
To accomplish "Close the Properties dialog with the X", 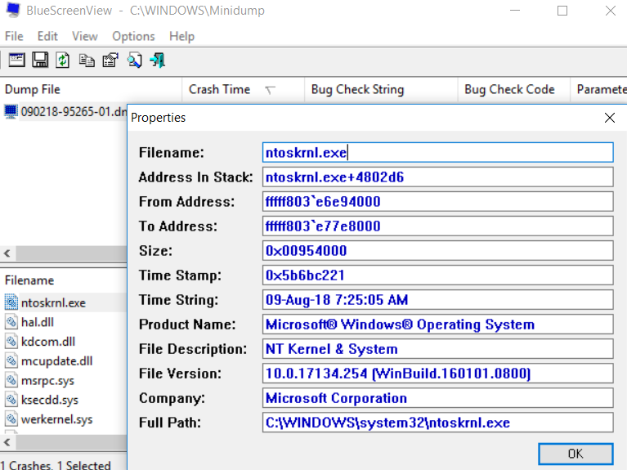I will [609, 118].
